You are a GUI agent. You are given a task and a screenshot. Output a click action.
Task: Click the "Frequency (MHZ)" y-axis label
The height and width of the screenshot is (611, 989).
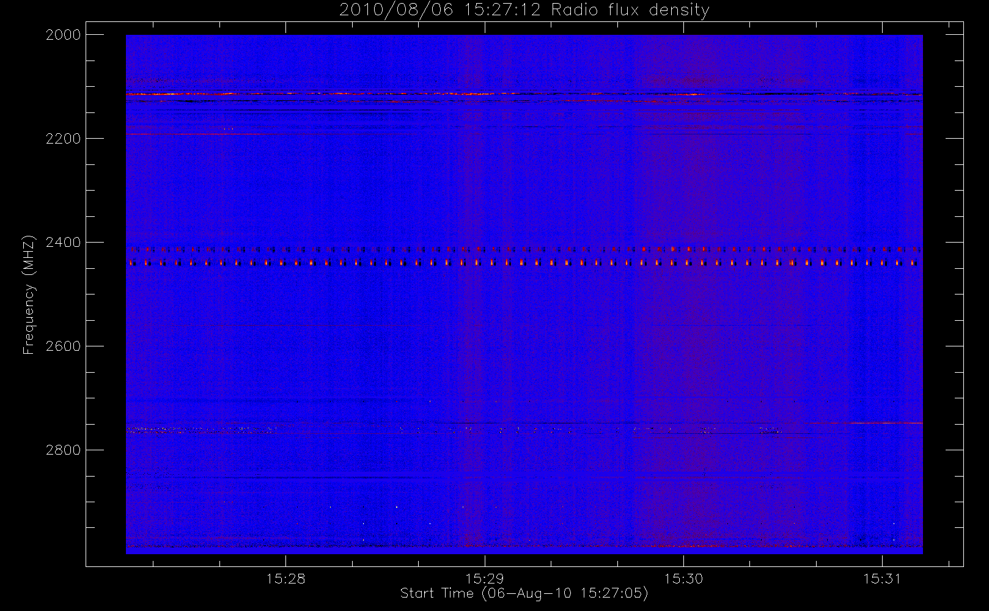(29, 295)
